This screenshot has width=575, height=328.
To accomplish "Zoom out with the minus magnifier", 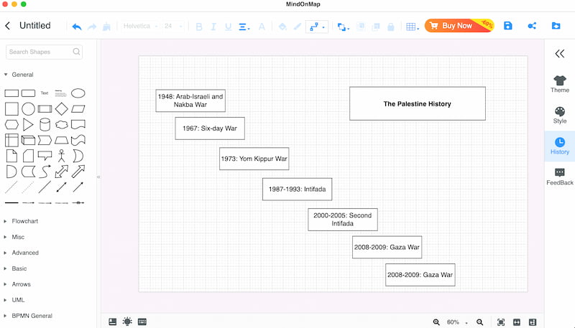I will click(x=479, y=322).
